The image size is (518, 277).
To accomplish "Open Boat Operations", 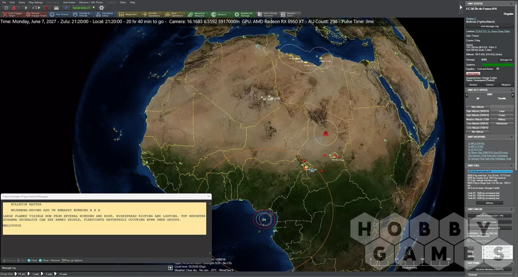I will pyautogui.click(x=175, y=14).
